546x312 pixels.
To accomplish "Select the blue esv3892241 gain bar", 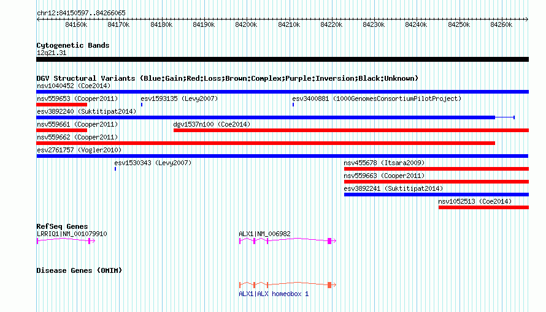I will pyautogui.click(x=436, y=195).
